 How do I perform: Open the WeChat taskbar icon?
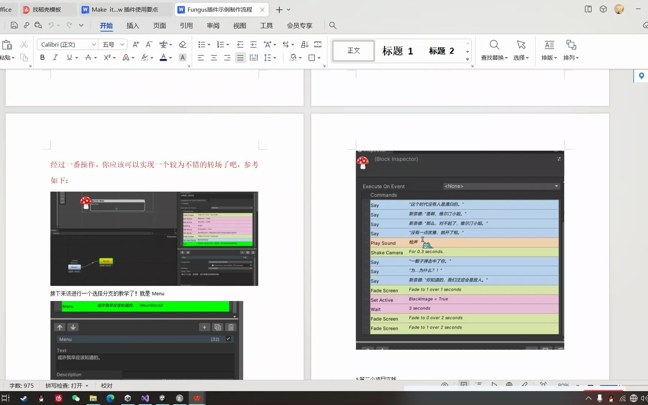tap(76, 398)
